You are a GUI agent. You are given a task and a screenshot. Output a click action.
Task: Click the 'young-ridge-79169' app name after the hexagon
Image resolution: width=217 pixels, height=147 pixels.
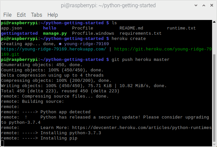point(87,44)
